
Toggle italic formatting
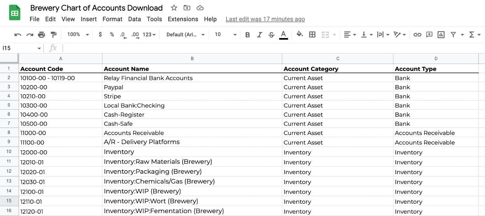[x=259, y=34]
